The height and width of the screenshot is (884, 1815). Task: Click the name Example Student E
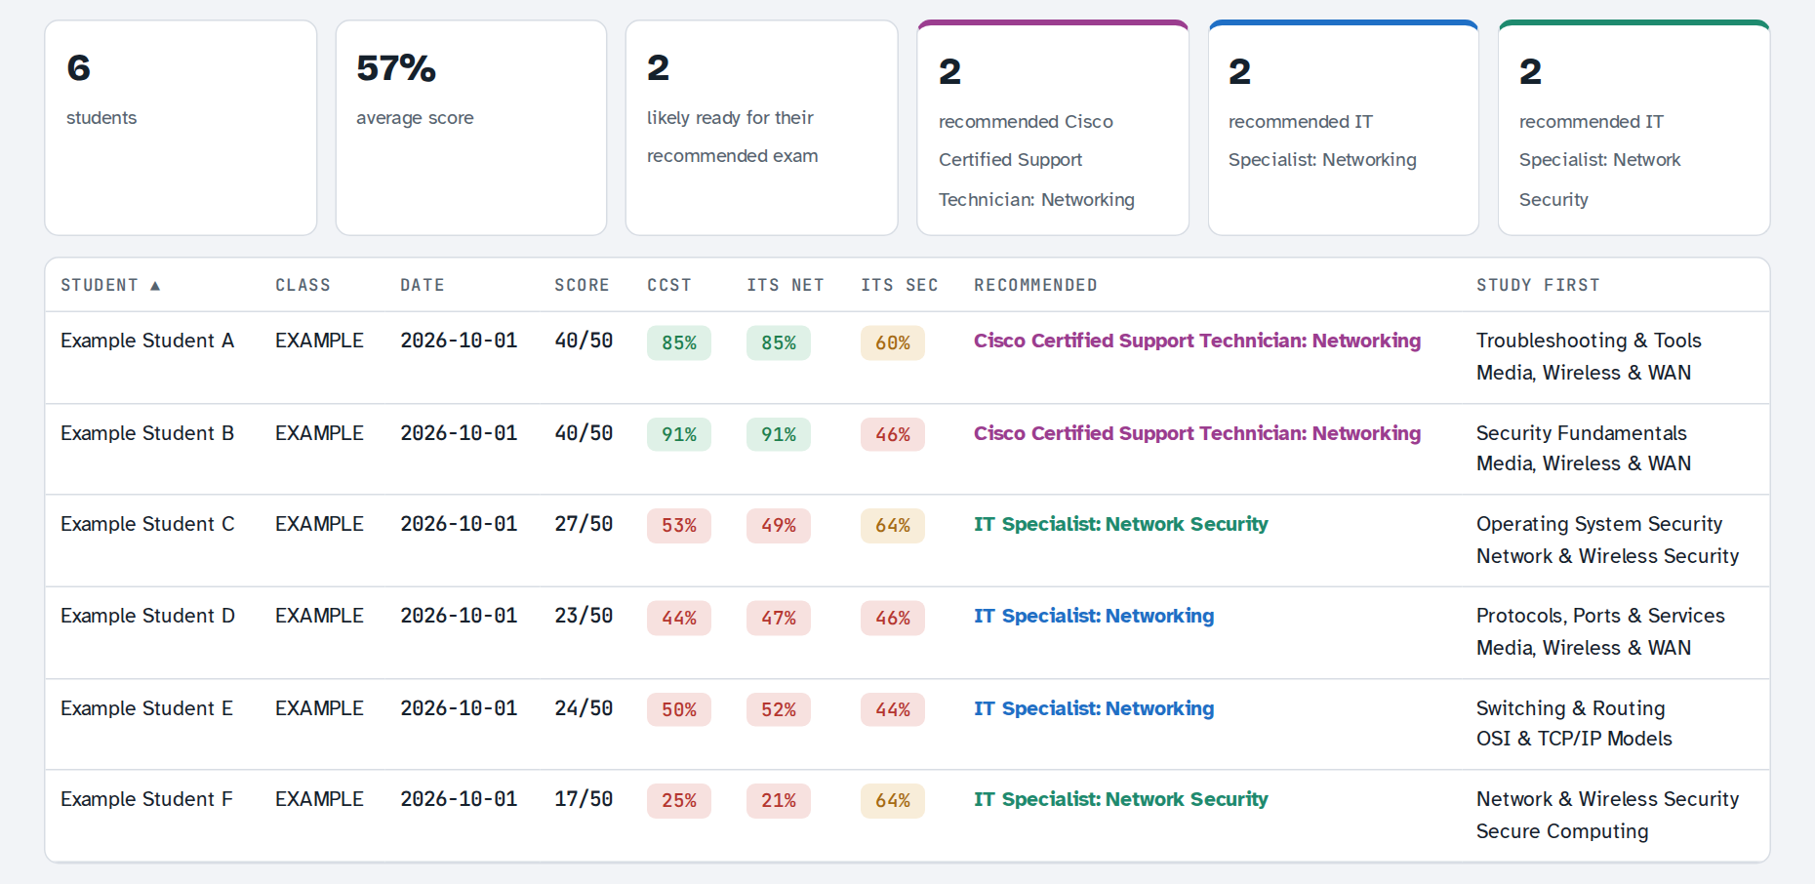click(146, 708)
